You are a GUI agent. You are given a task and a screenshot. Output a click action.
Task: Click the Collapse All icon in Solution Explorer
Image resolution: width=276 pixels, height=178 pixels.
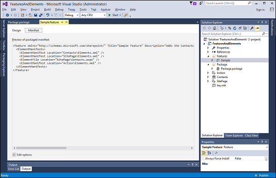240,28
